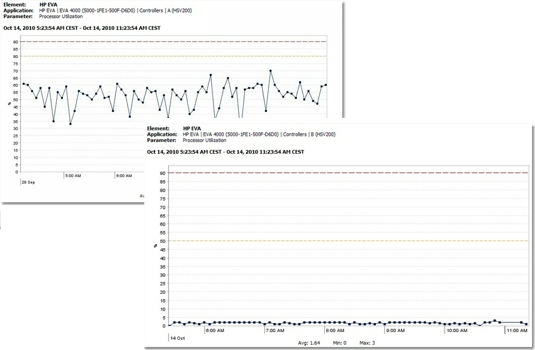Viewport: 535px width, 350px height.
Task: Click bold 'HP EVA' element name, Controller A
Action: click(48, 5)
